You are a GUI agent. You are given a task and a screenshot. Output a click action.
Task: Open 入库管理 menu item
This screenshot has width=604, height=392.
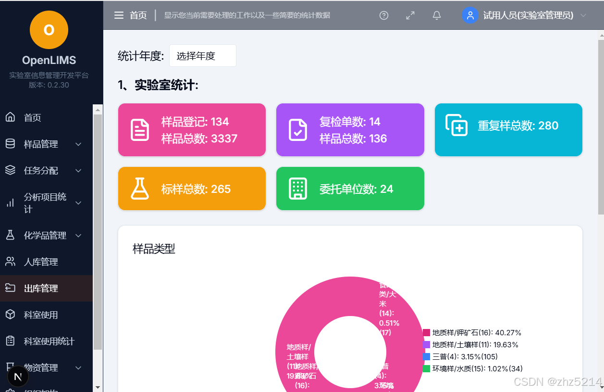(x=46, y=262)
